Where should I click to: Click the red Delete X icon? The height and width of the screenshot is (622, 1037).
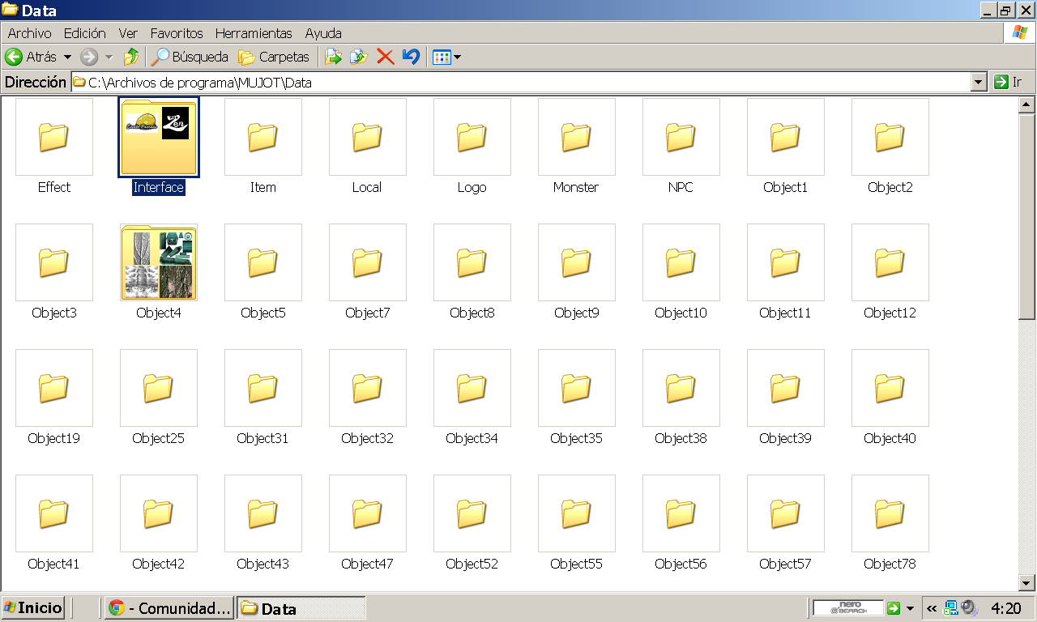click(x=385, y=58)
